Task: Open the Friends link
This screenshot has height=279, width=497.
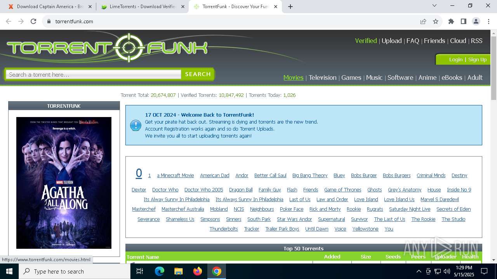Action: click(x=434, y=41)
